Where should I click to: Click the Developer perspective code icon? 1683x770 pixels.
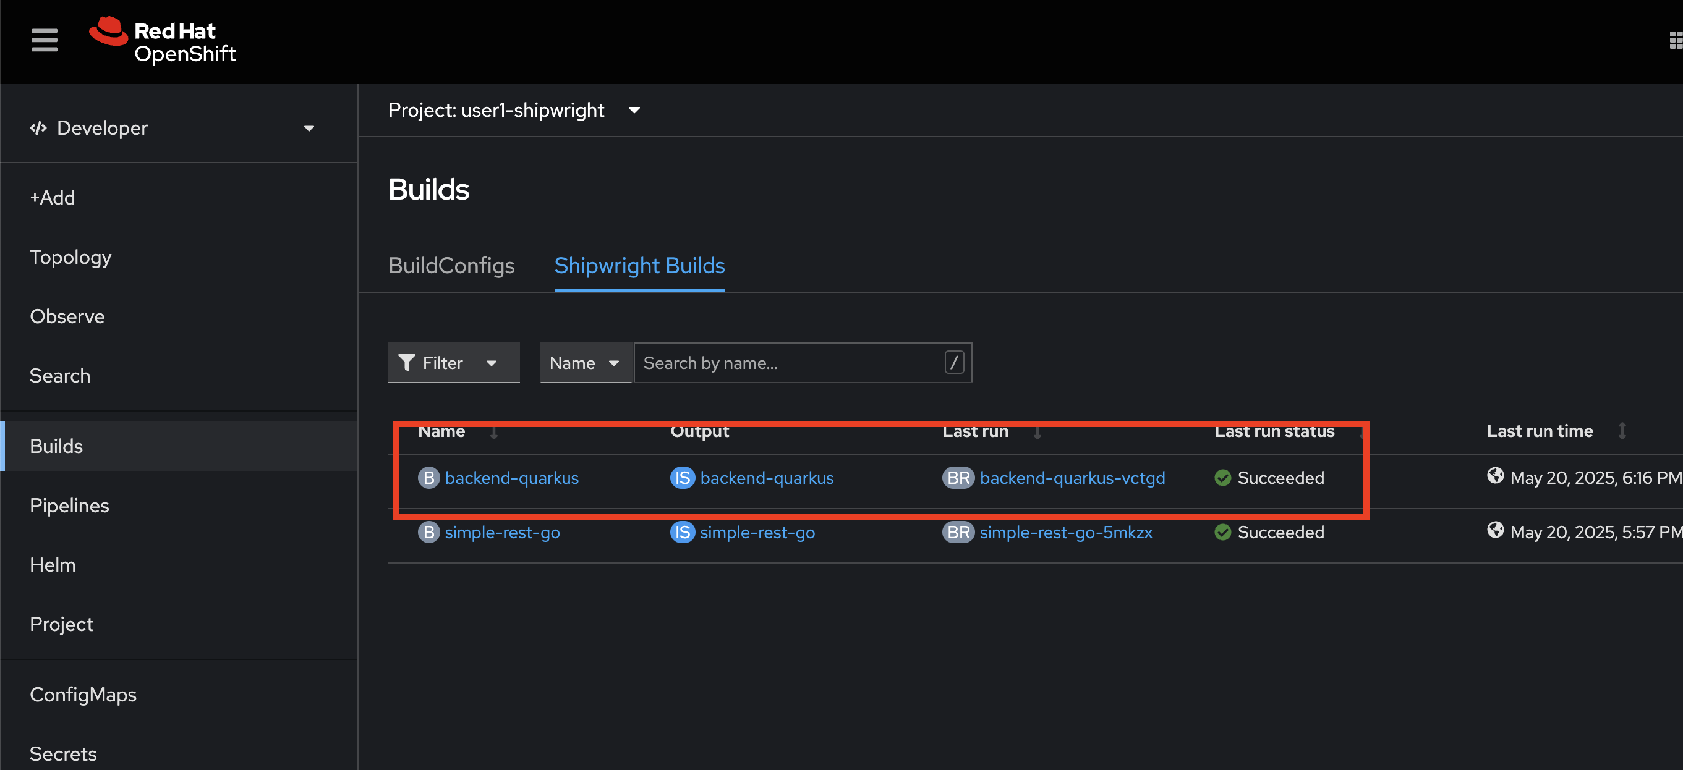[38, 128]
